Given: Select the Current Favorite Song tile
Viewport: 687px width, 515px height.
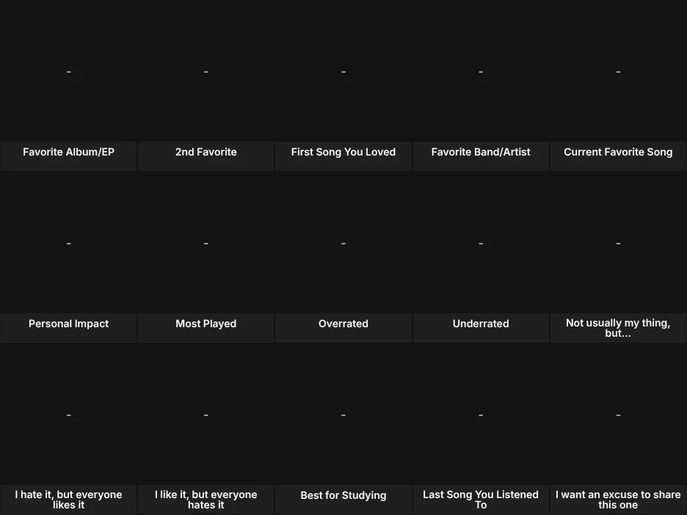Looking at the screenshot, I should [x=618, y=71].
